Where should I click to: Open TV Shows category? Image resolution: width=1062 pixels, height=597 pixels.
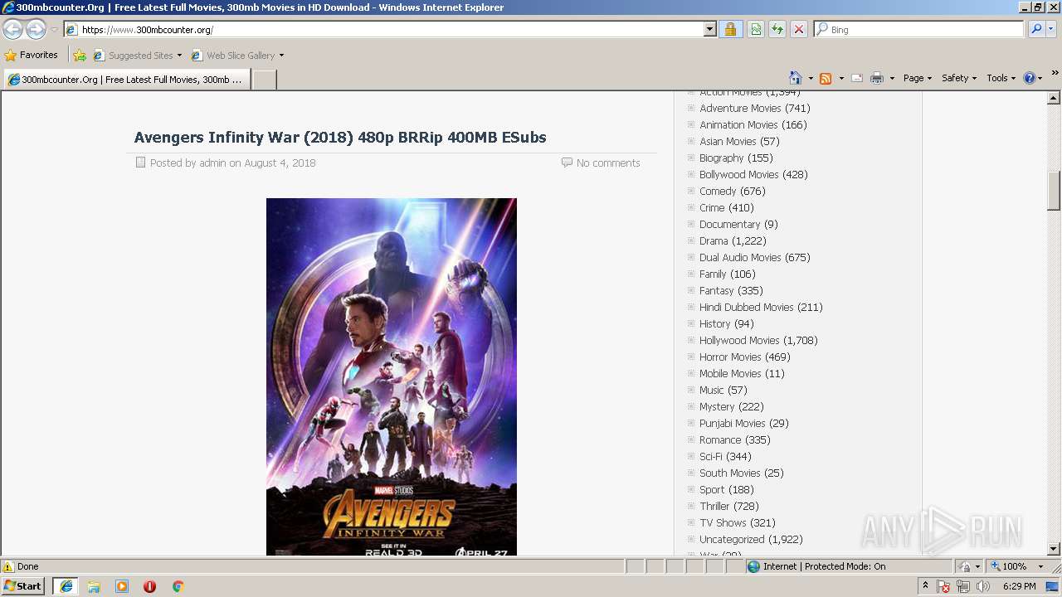723,523
